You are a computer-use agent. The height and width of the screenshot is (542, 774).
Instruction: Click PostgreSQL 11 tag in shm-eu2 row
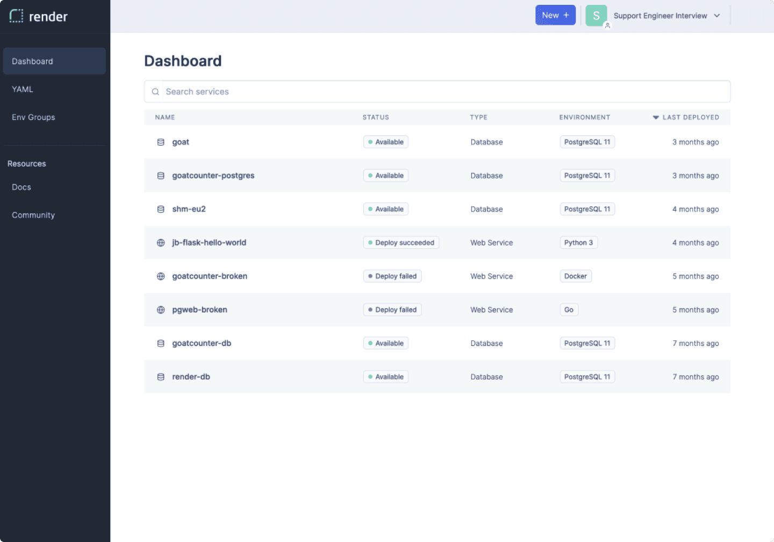point(587,209)
